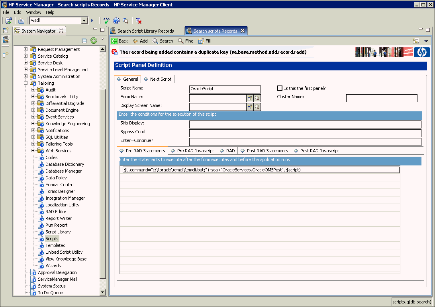Open Help via the question mark toolbar icon

(116, 20)
